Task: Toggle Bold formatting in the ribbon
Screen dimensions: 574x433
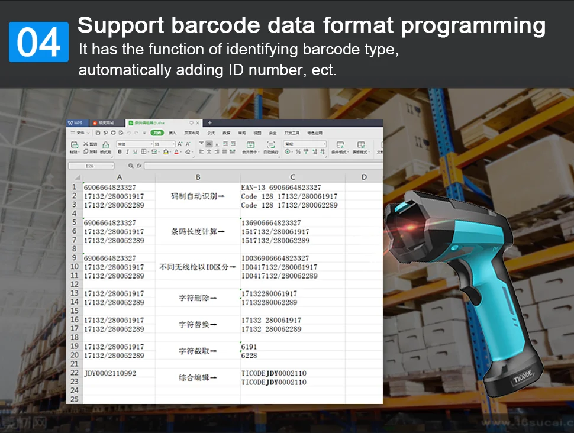Action: [x=120, y=151]
